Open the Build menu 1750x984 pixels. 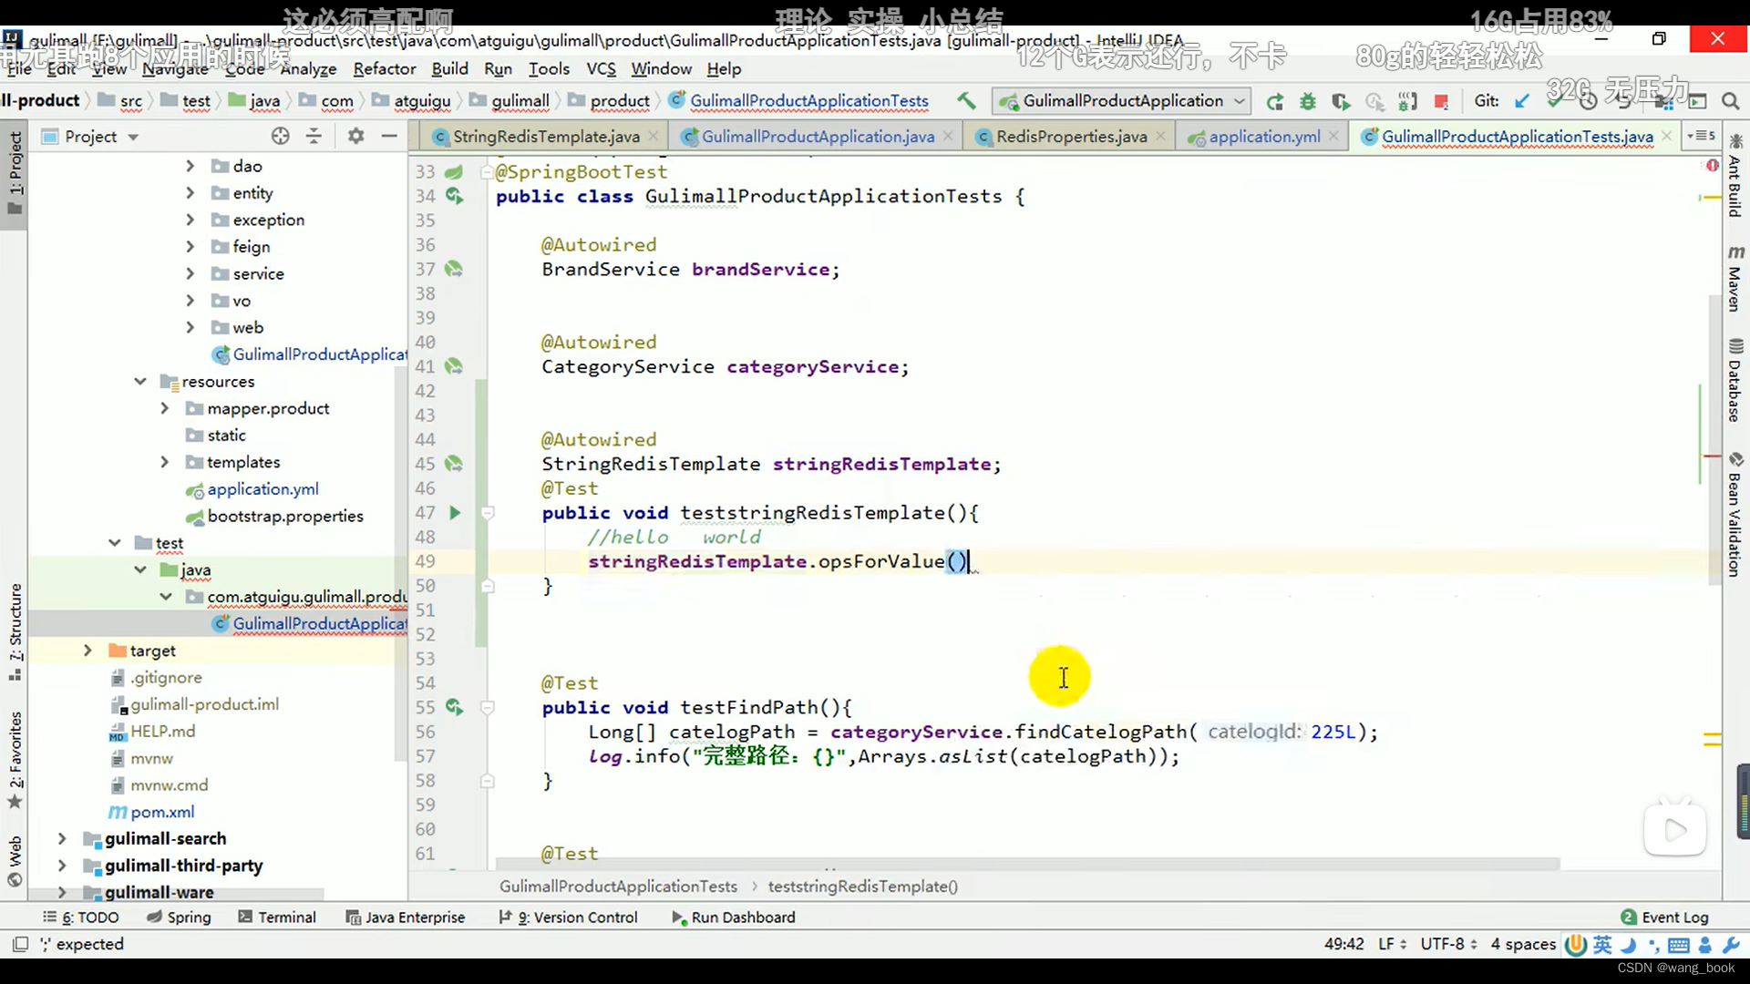tap(449, 68)
